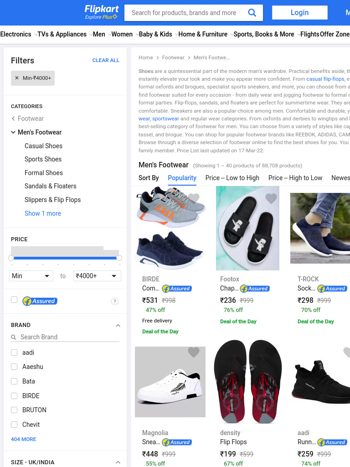Image resolution: width=350 pixels, height=467 pixels.
Task: Open the Flights menu item
Action: tap(310, 34)
